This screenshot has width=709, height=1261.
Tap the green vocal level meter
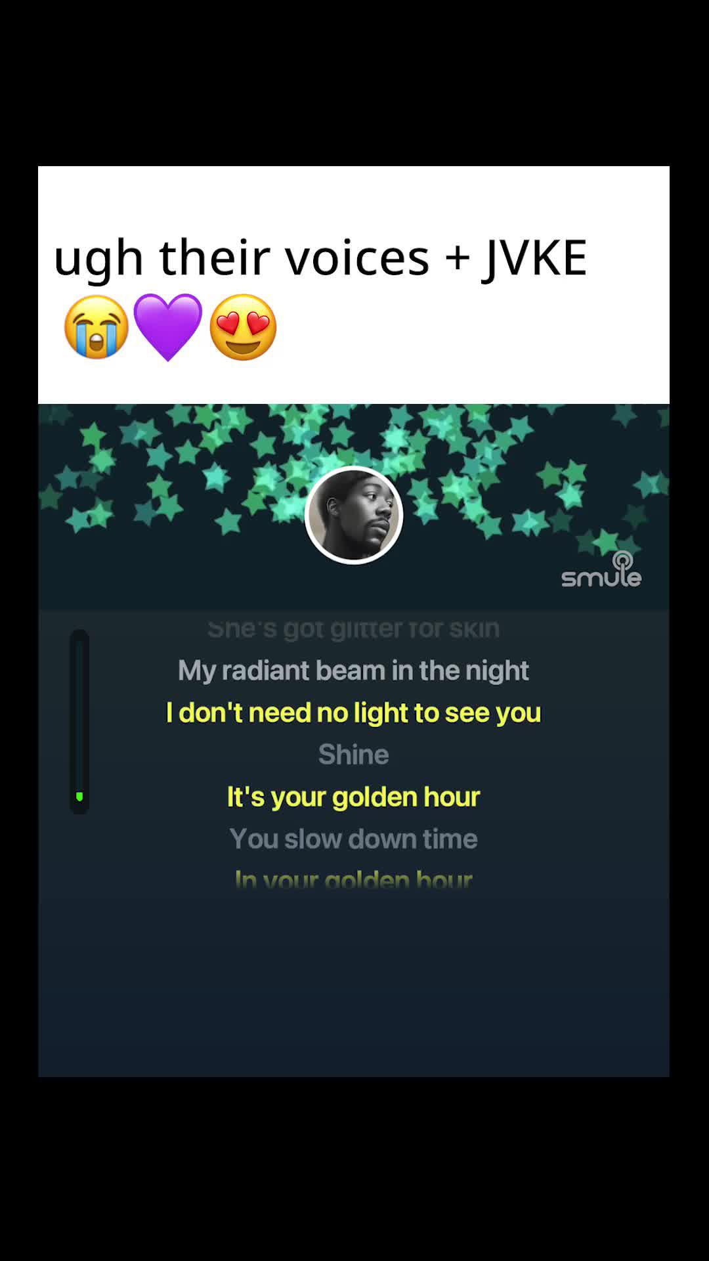coord(79,722)
